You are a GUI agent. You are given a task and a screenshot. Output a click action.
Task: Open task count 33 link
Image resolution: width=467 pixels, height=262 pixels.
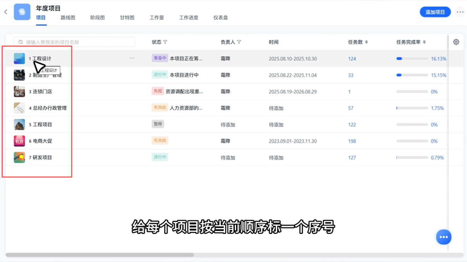point(351,75)
